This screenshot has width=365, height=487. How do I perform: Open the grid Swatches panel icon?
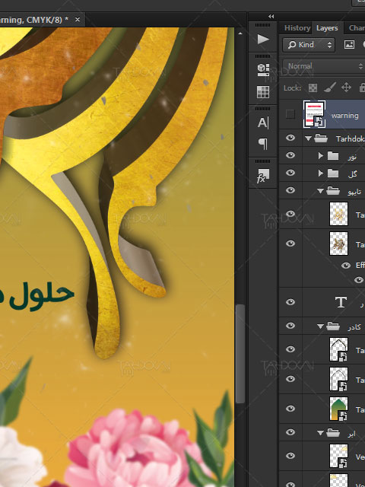pyautogui.click(x=263, y=92)
